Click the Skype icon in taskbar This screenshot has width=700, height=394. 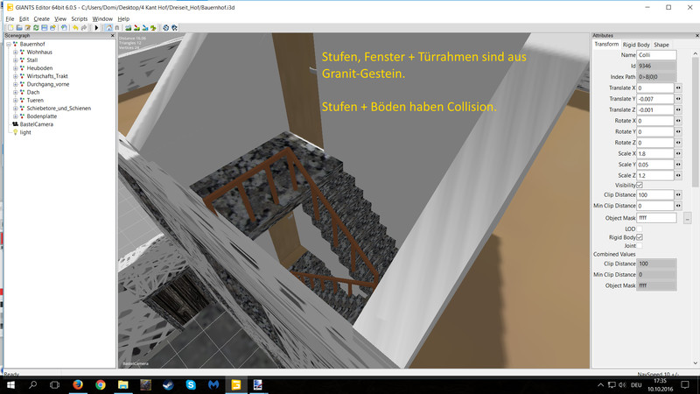(191, 384)
